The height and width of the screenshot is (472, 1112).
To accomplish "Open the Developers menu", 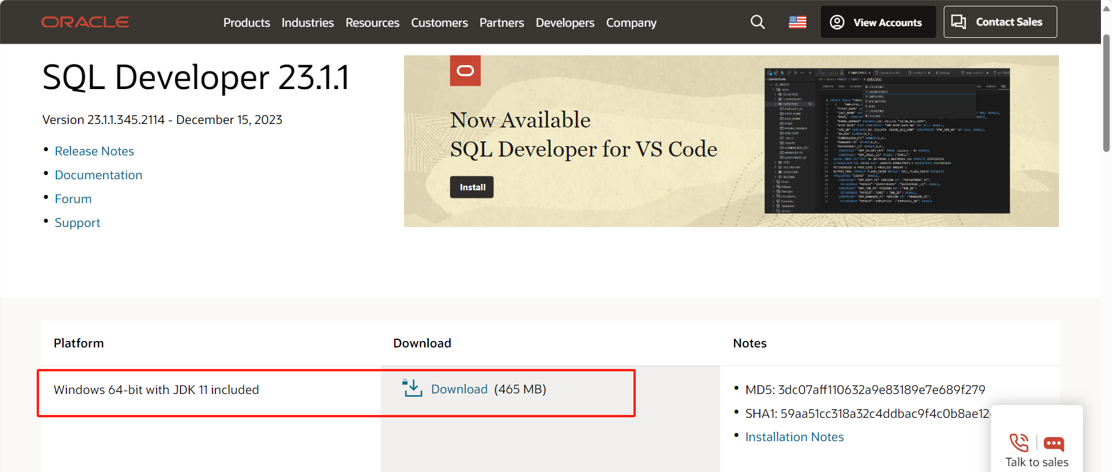I will (x=565, y=23).
